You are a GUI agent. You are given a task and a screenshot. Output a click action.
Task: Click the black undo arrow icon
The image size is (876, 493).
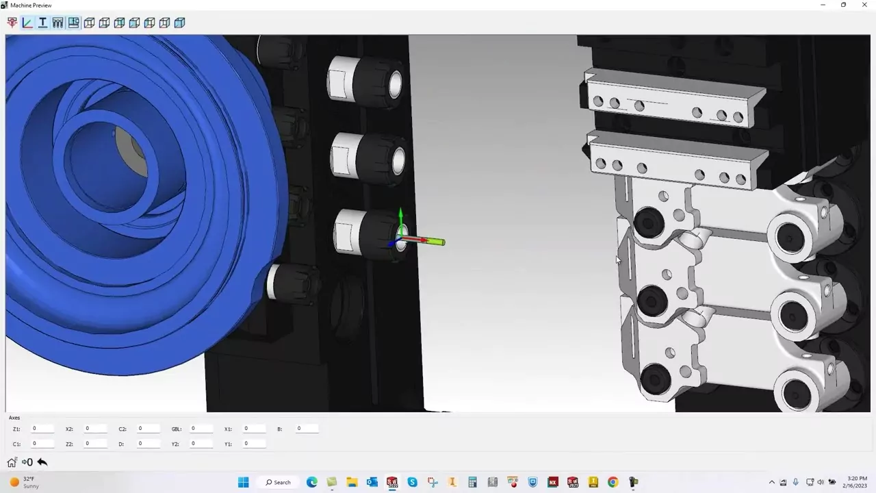pyautogui.click(x=42, y=462)
